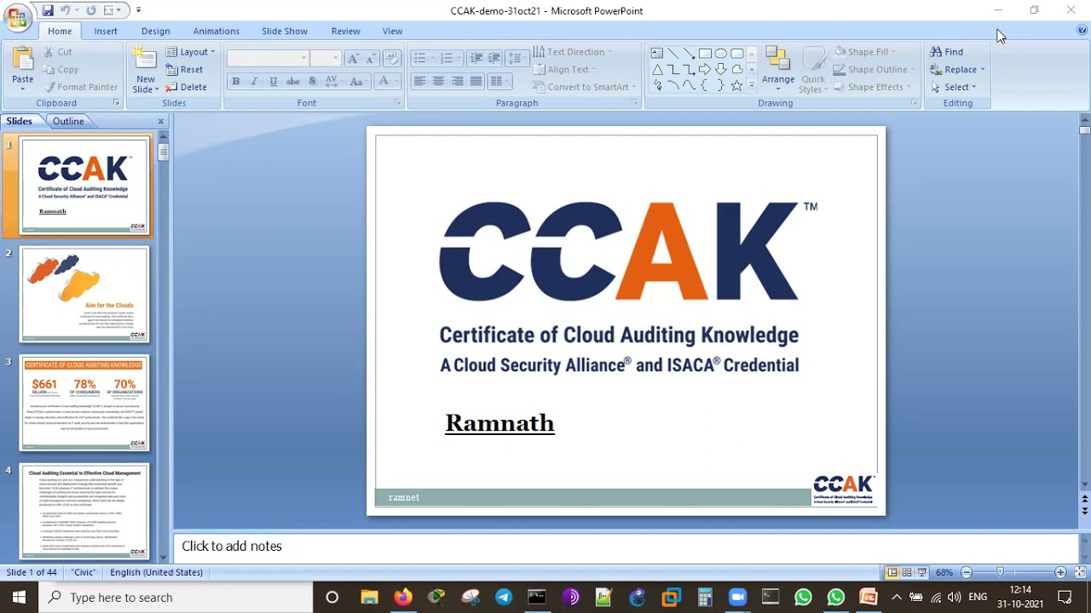Open the Insert ribbon tab
This screenshot has height=613, width=1091.
106,31
